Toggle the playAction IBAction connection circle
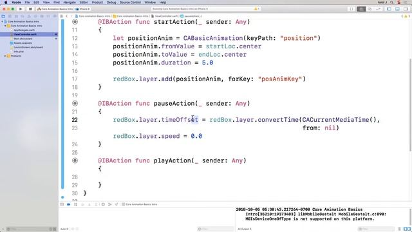The width and height of the screenshot is (412, 232). [x=75, y=160]
